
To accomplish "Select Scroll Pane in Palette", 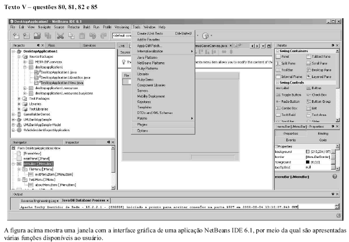I will point(317,63).
